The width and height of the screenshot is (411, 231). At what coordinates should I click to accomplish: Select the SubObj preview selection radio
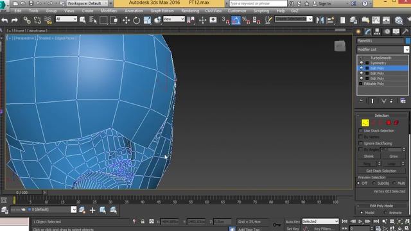[374, 183]
